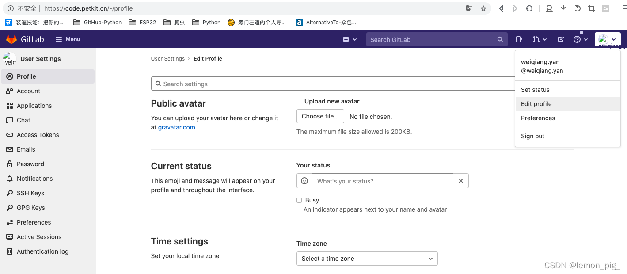The height and width of the screenshot is (274, 627).
Task: Clear status with the X icon
Action: (461, 181)
